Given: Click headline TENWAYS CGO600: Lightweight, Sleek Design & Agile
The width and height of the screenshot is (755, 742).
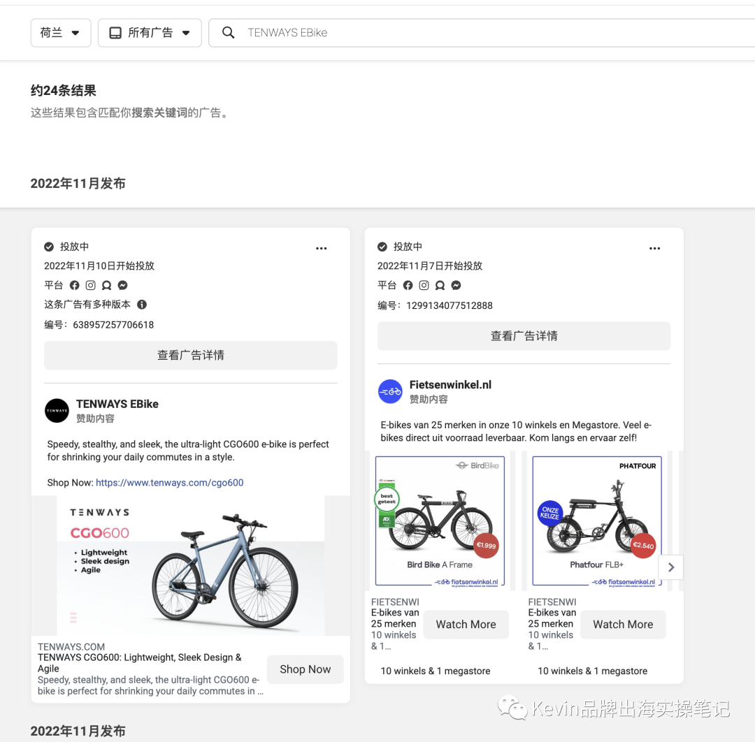Looking at the screenshot, I should coord(140,663).
